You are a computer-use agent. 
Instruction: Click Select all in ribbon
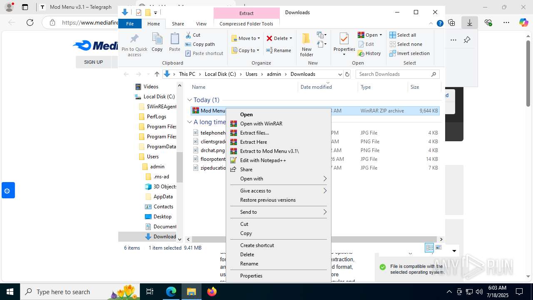coord(403,35)
